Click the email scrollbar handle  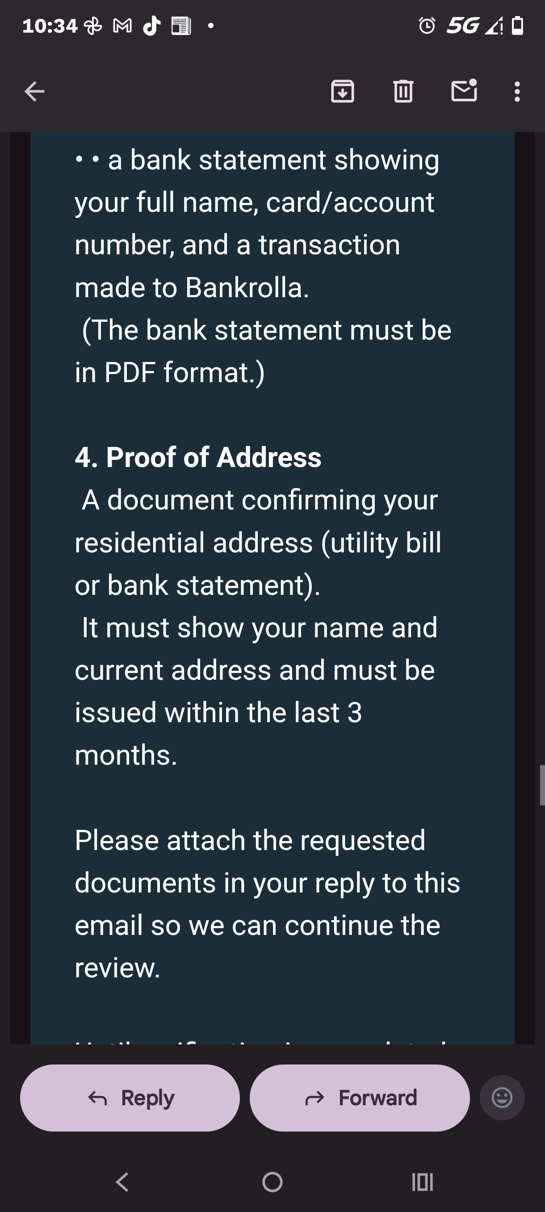542,785
